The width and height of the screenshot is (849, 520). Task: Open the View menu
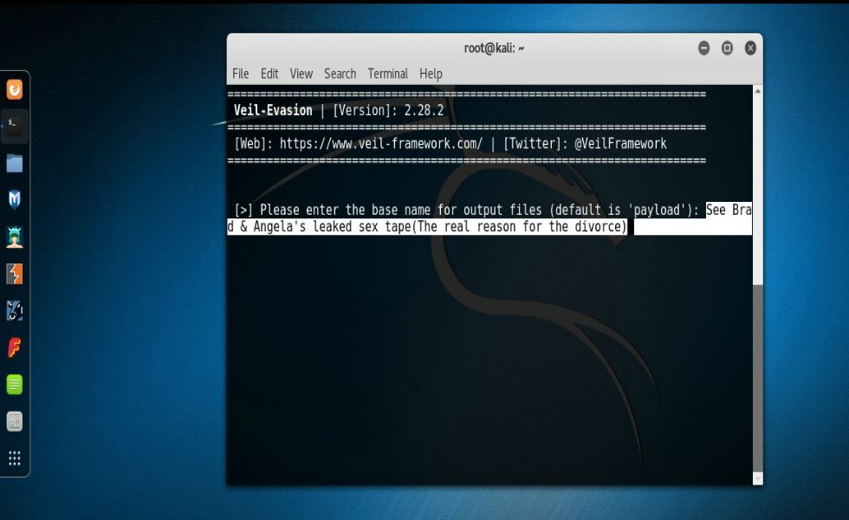[301, 74]
